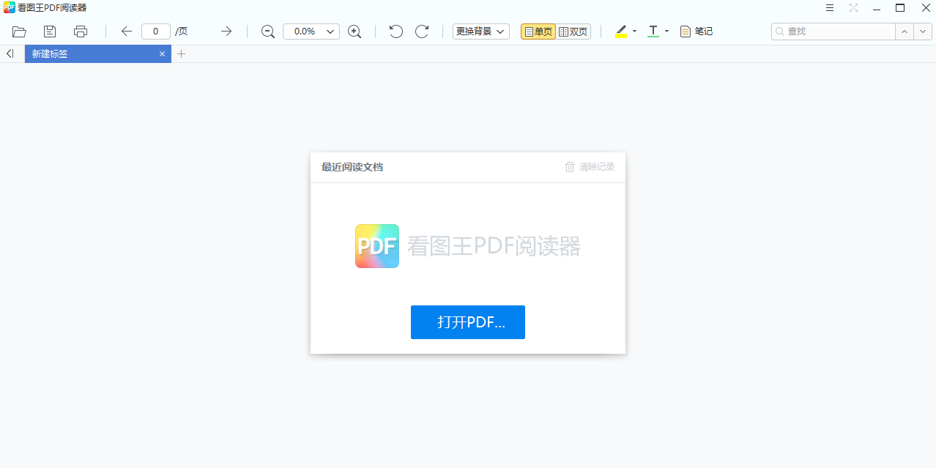Open a file with the folder icon
The image size is (936, 468).
pos(20,31)
